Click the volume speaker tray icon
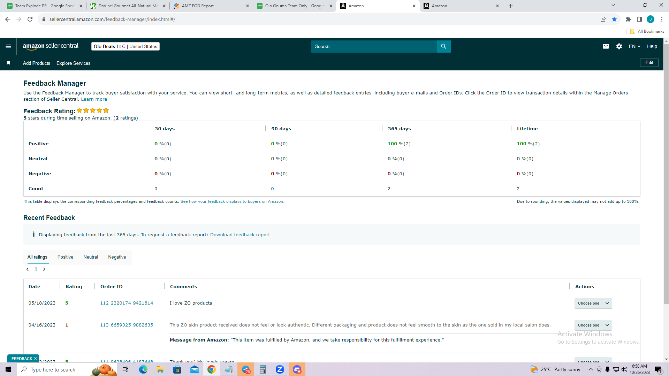The width and height of the screenshot is (669, 376). pos(624,369)
